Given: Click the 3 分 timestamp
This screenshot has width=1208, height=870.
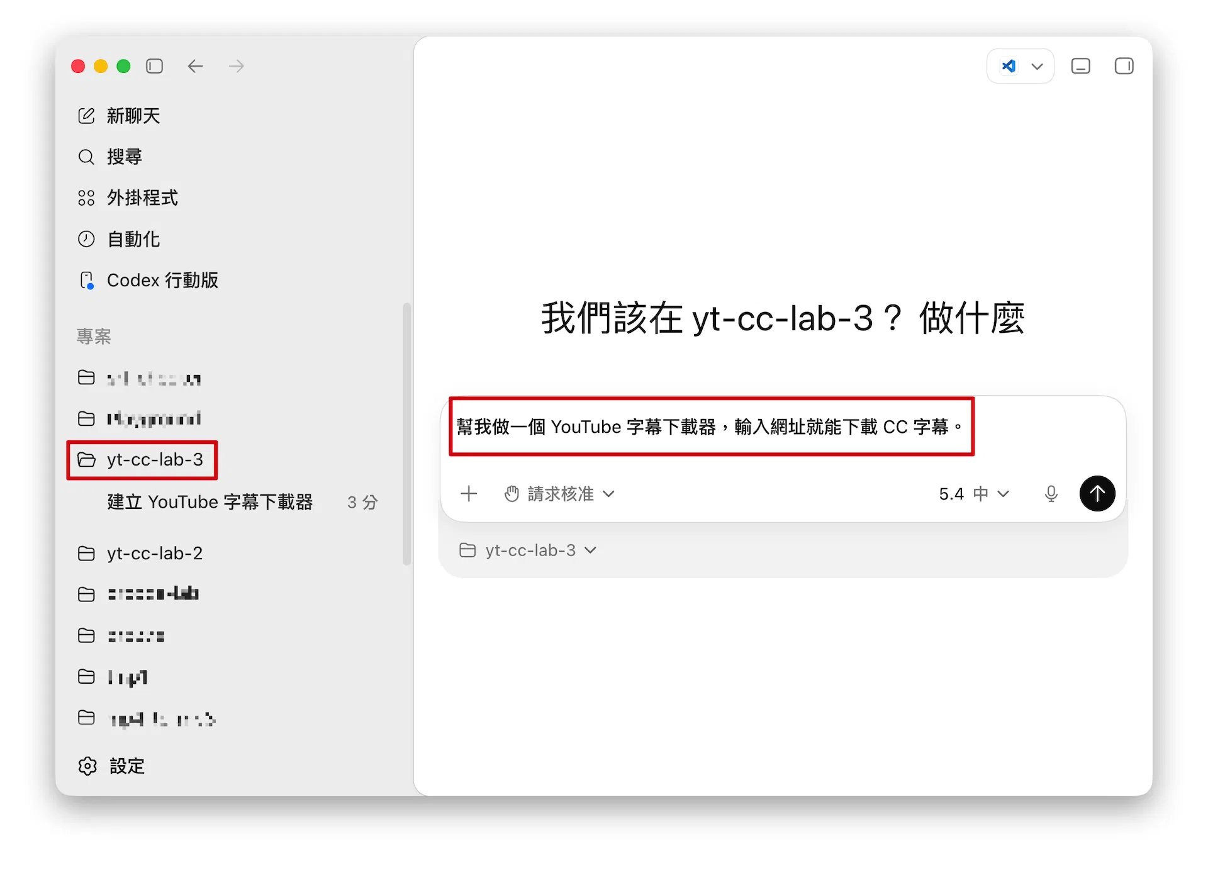Looking at the screenshot, I should (362, 502).
